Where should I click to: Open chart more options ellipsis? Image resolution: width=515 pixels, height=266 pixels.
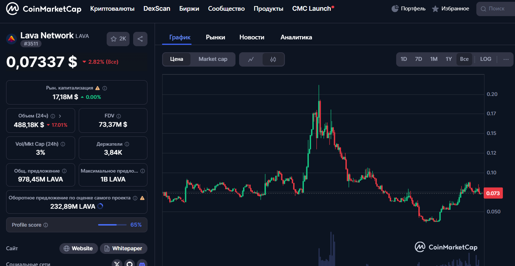click(506, 59)
